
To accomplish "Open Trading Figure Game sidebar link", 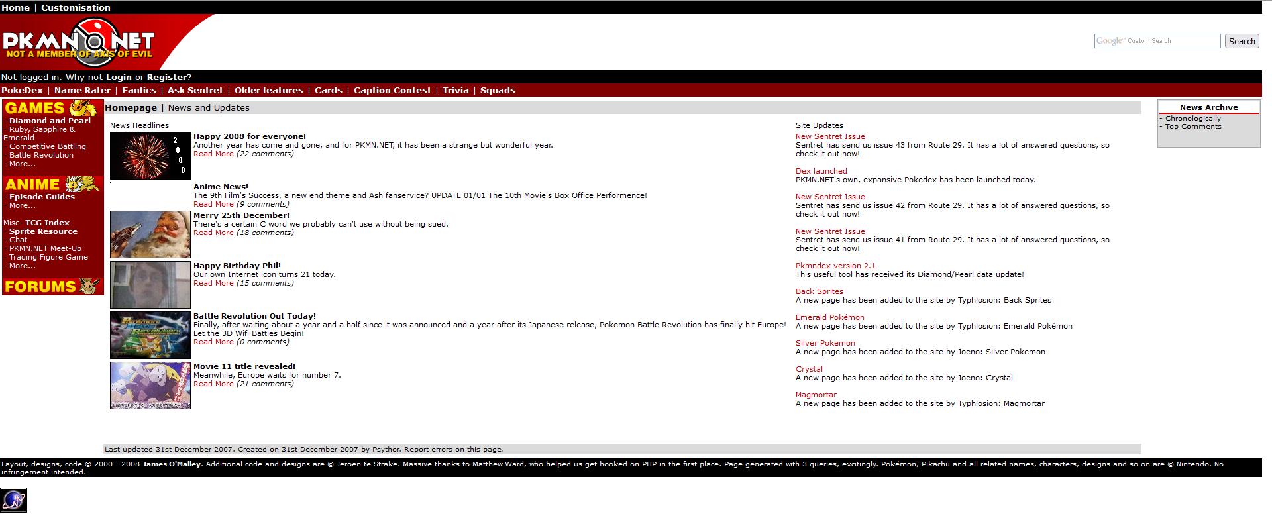I will 48,257.
